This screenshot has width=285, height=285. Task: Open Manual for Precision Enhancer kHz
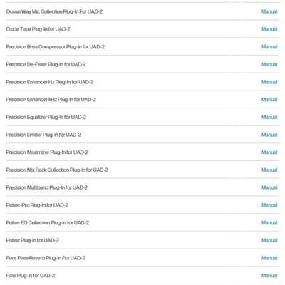(269, 100)
